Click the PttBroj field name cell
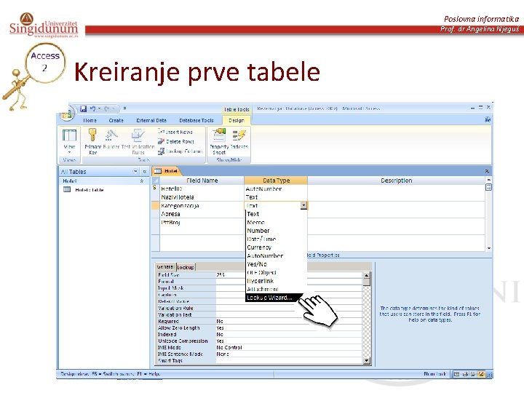The width and height of the screenshot is (524, 393). pyautogui.click(x=202, y=222)
